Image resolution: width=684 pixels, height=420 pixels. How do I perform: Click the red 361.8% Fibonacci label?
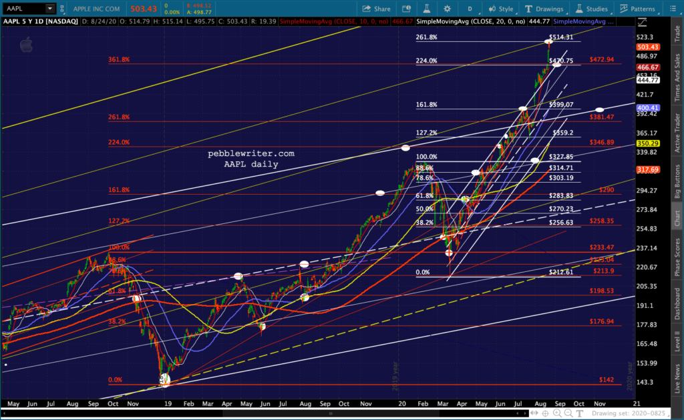[119, 59]
